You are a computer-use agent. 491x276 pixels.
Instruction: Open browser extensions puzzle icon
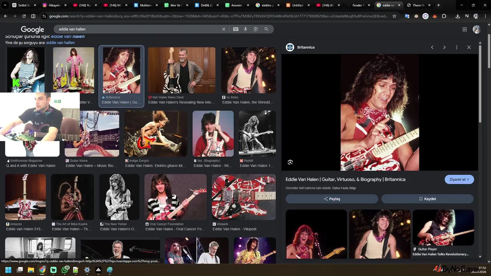tap(444, 16)
